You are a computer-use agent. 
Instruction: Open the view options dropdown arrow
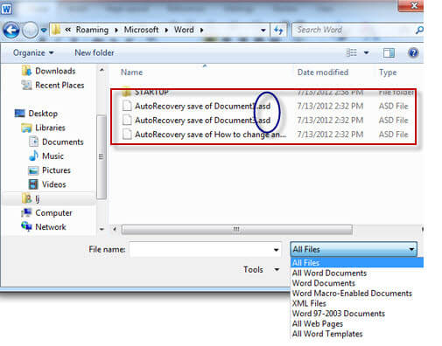[x=367, y=52]
